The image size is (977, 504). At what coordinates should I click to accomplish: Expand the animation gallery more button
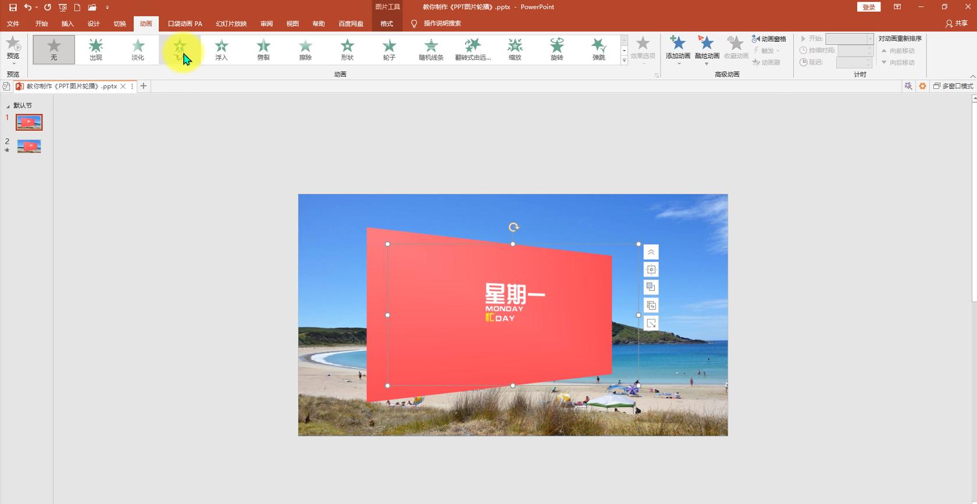624,60
